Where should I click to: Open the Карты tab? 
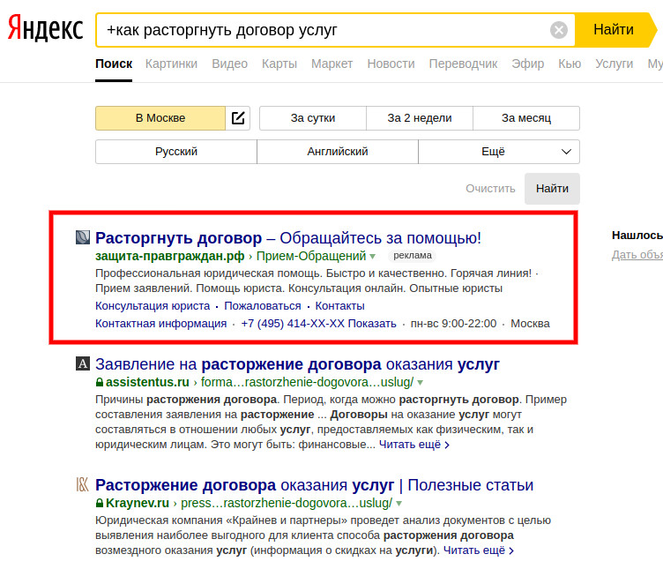[x=279, y=64]
